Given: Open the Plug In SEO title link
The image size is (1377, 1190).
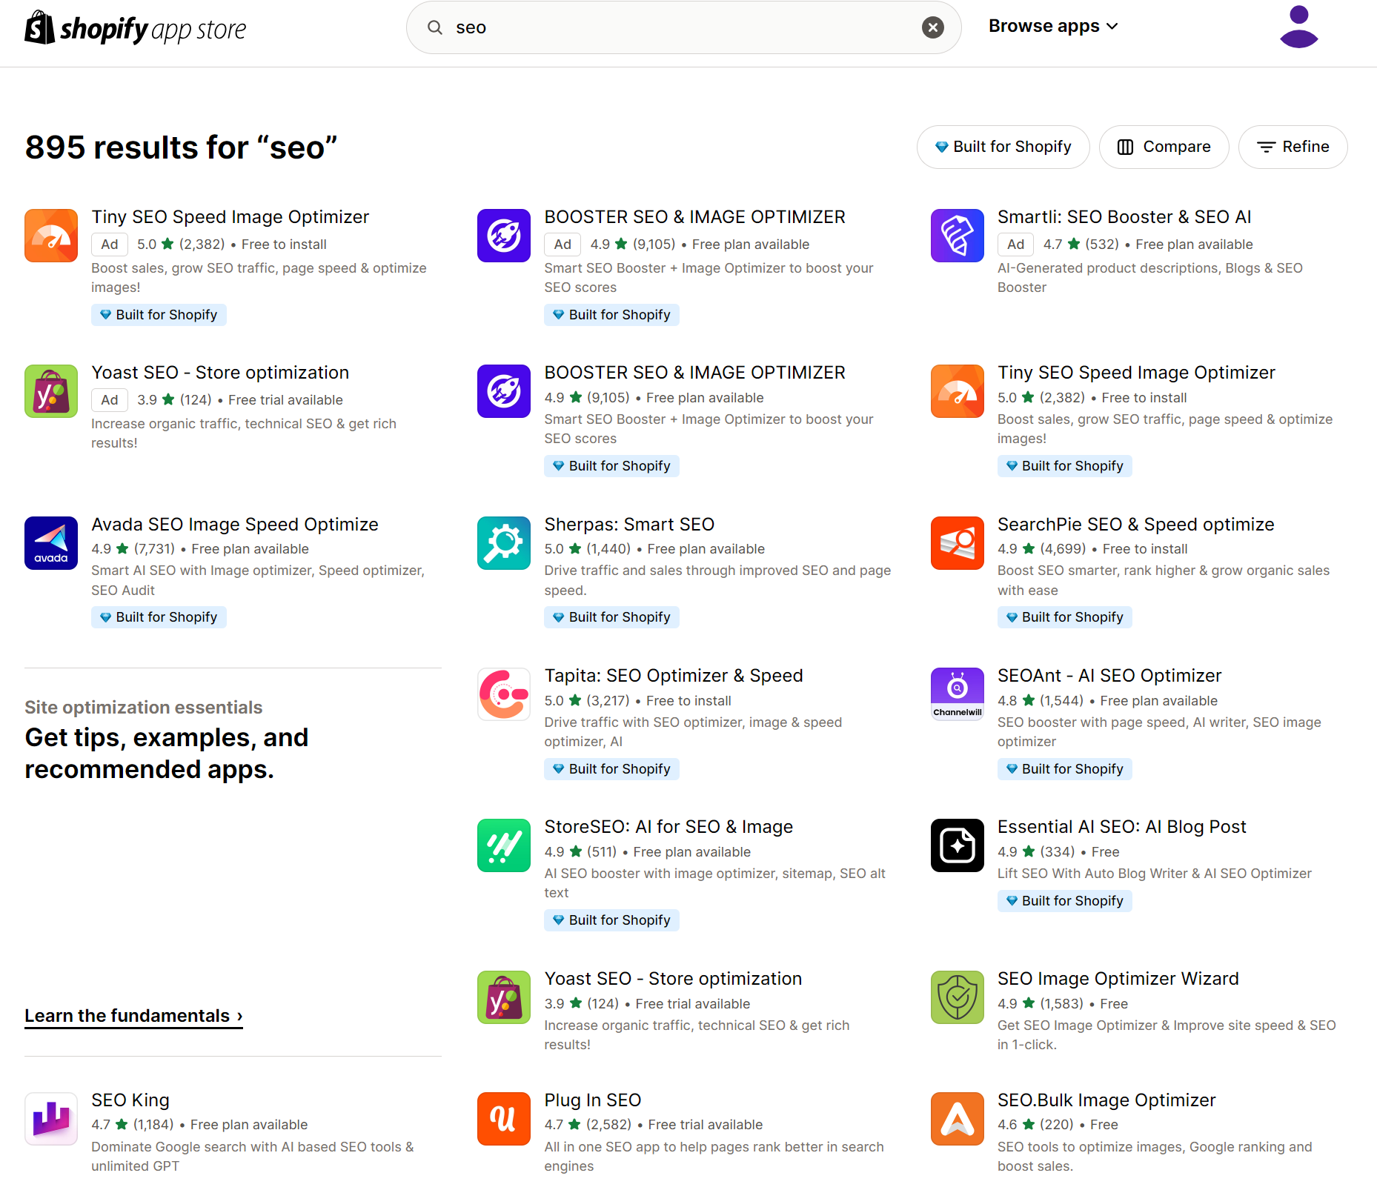Looking at the screenshot, I should (x=593, y=1100).
